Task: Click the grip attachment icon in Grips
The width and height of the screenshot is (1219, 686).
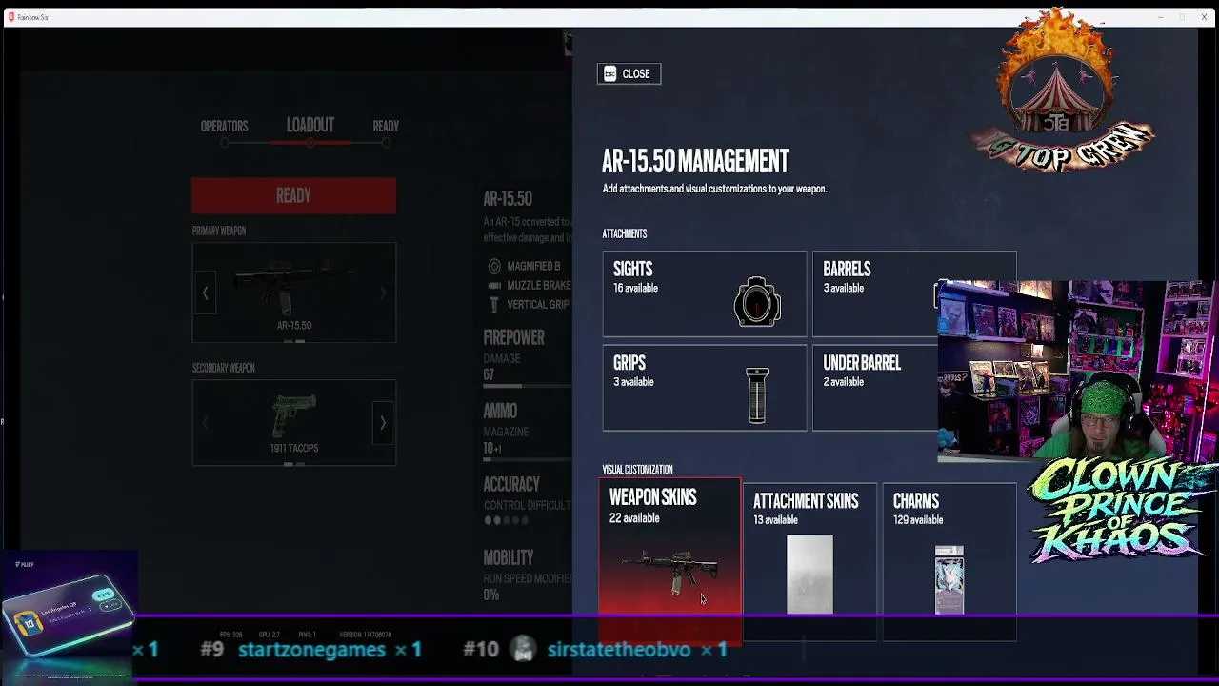Action: 757,394
